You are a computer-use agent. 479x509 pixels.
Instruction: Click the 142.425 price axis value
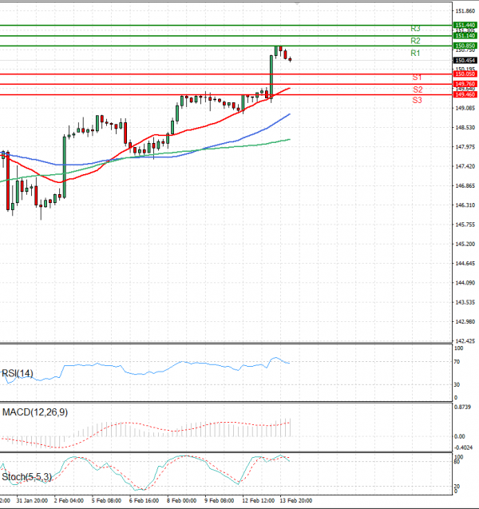tap(465, 341)
